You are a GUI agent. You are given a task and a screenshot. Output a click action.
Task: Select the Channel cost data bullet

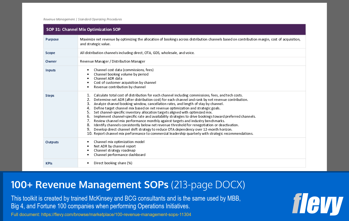point(123,70)
